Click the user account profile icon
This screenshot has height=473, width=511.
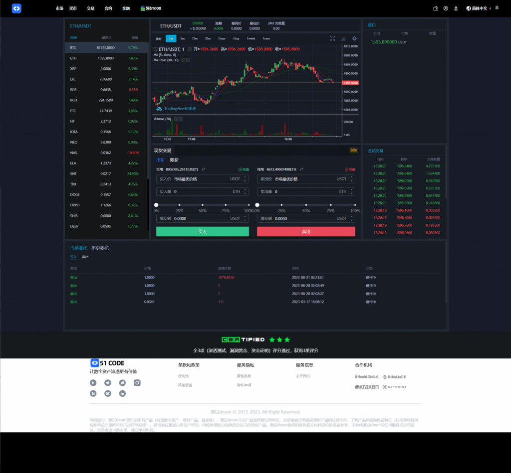(446, 8)
